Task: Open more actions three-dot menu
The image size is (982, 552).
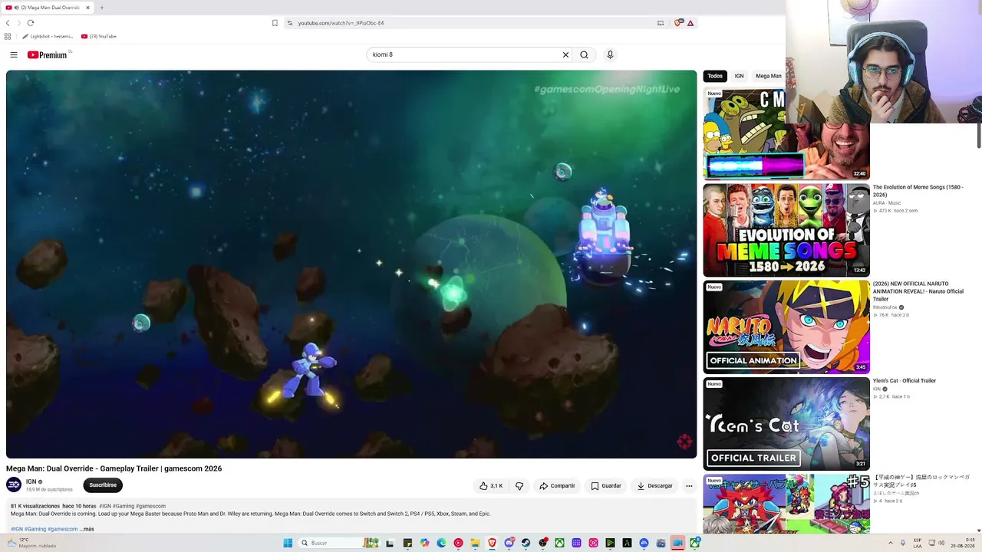Action: point(689,485)
